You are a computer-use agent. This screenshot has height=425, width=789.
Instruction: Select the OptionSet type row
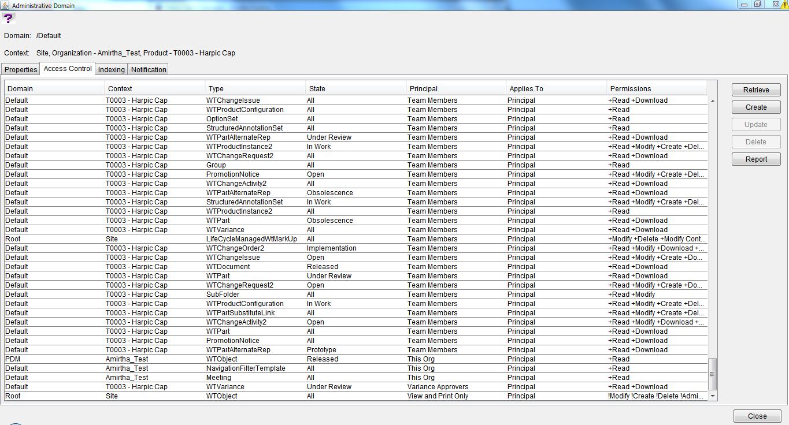pos(356,119)
